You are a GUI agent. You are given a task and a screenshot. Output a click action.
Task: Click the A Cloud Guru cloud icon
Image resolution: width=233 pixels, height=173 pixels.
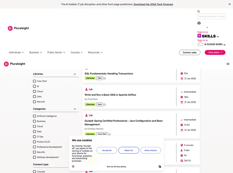tap(200, 44)
